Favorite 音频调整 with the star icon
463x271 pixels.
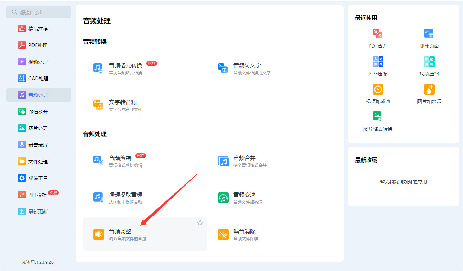pos(200,223)
